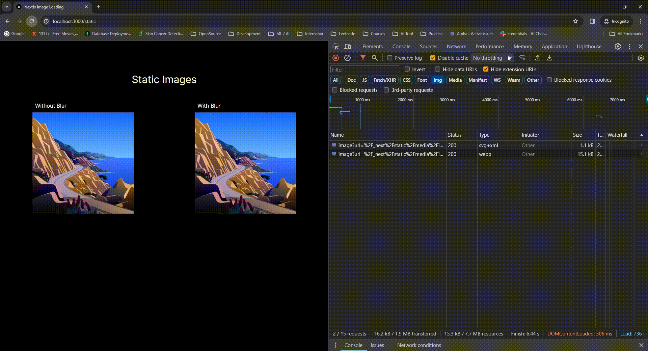Viewport: 648px width, 351px height.
Task: Click the network Filter text field
Action: (x=364, y=70)
